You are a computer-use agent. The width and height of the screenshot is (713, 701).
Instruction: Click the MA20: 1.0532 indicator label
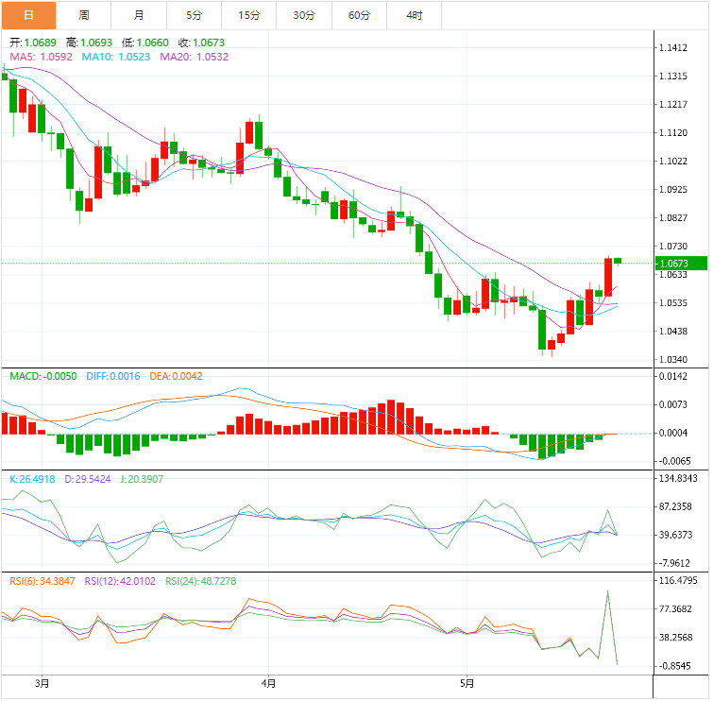(x=195, y=57)
